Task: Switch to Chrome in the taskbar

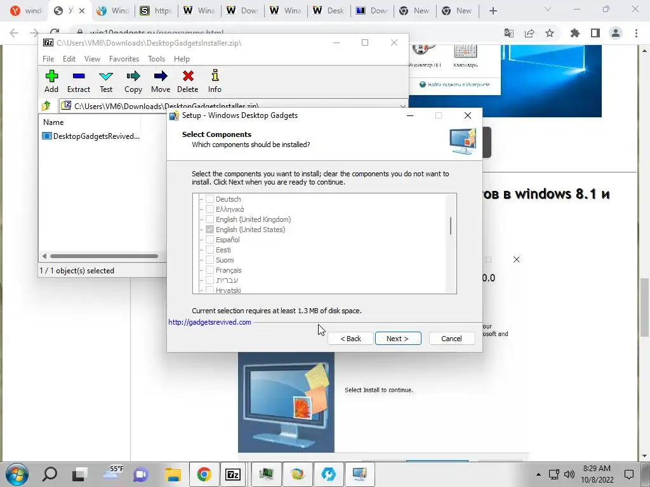Action: (x=204, y=474)
